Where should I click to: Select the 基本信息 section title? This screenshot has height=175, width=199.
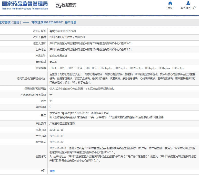click(x=71, y=22)
